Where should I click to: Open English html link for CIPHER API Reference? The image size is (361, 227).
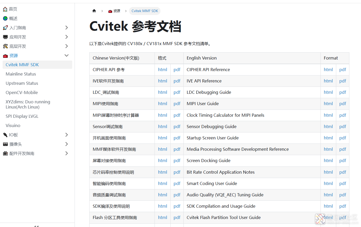click(328, 70)
